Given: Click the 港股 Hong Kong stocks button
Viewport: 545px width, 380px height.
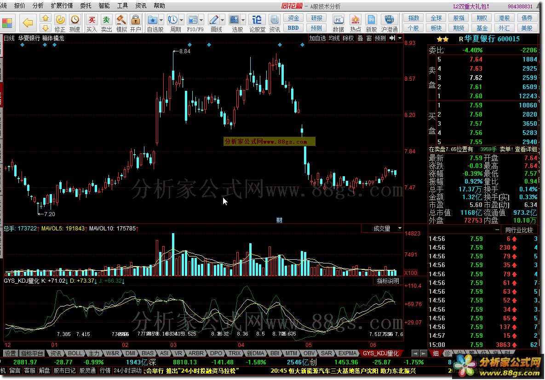Looking at the screenshot, I should (504, 18).
